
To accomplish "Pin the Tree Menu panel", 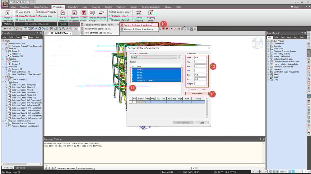I will click(38, 33).
